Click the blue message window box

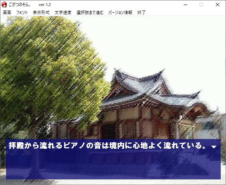coord(113,159)
